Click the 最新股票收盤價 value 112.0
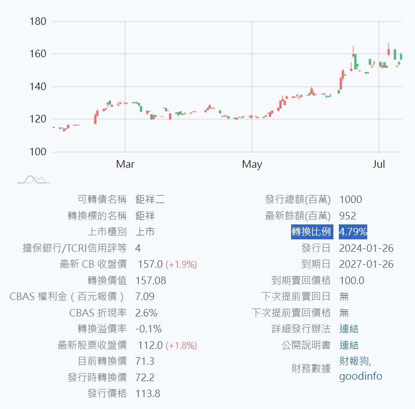The height and width of the screenshot is (409, 415). (149, 345)
